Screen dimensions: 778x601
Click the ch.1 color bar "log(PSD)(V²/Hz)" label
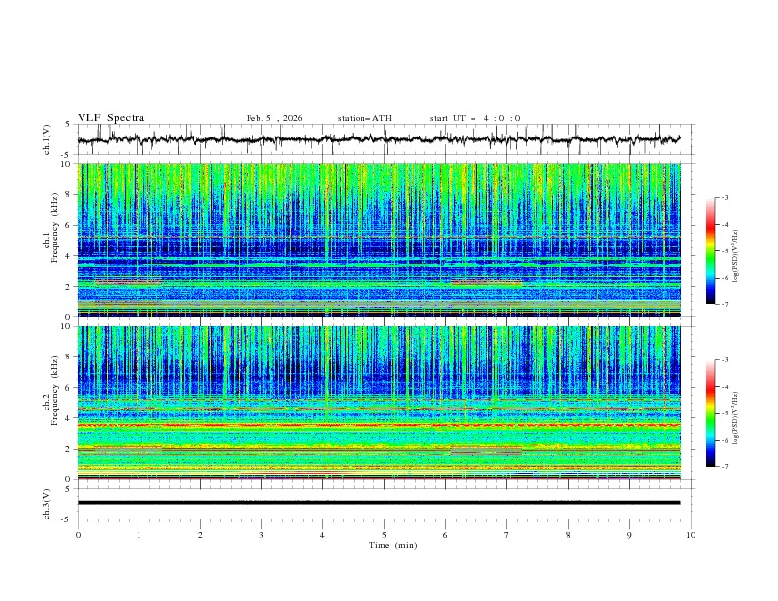pos(736,256)
